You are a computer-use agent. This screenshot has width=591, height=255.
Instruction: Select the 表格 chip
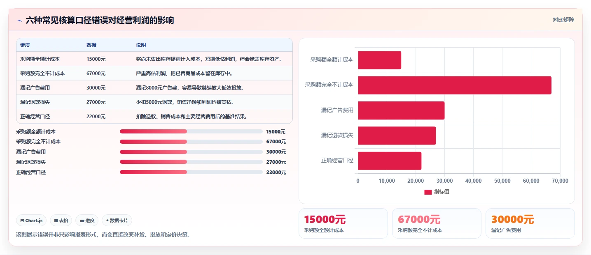coord(61,221)
